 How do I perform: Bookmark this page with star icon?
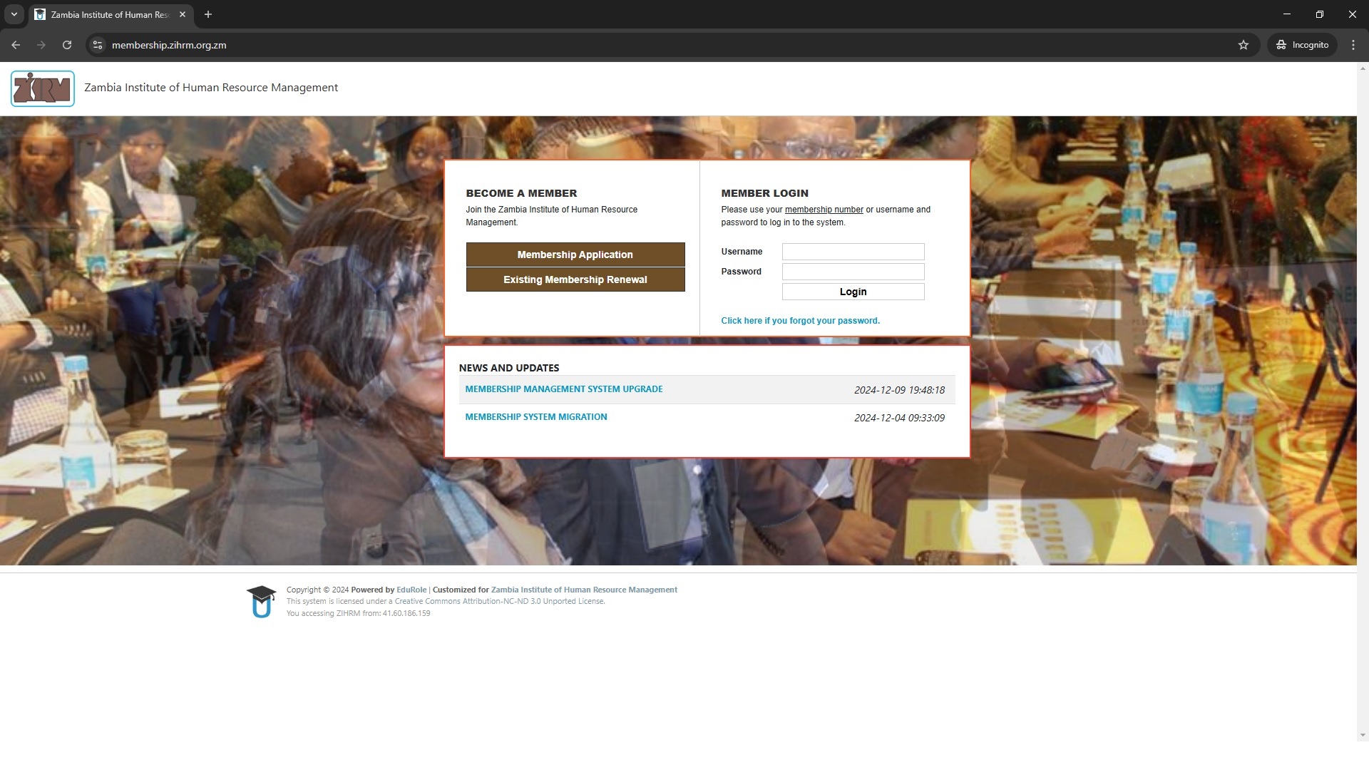click(1244, 45)
